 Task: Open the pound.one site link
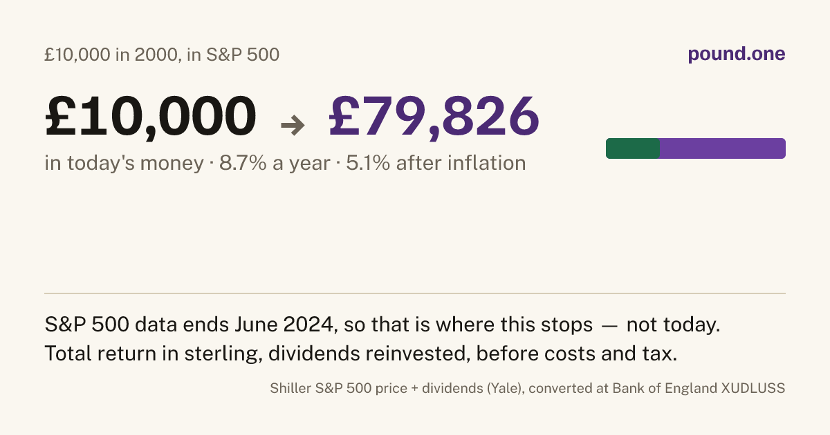point(737,55)
